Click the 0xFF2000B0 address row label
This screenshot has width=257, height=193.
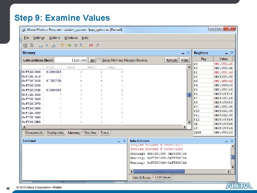(31, 122)
